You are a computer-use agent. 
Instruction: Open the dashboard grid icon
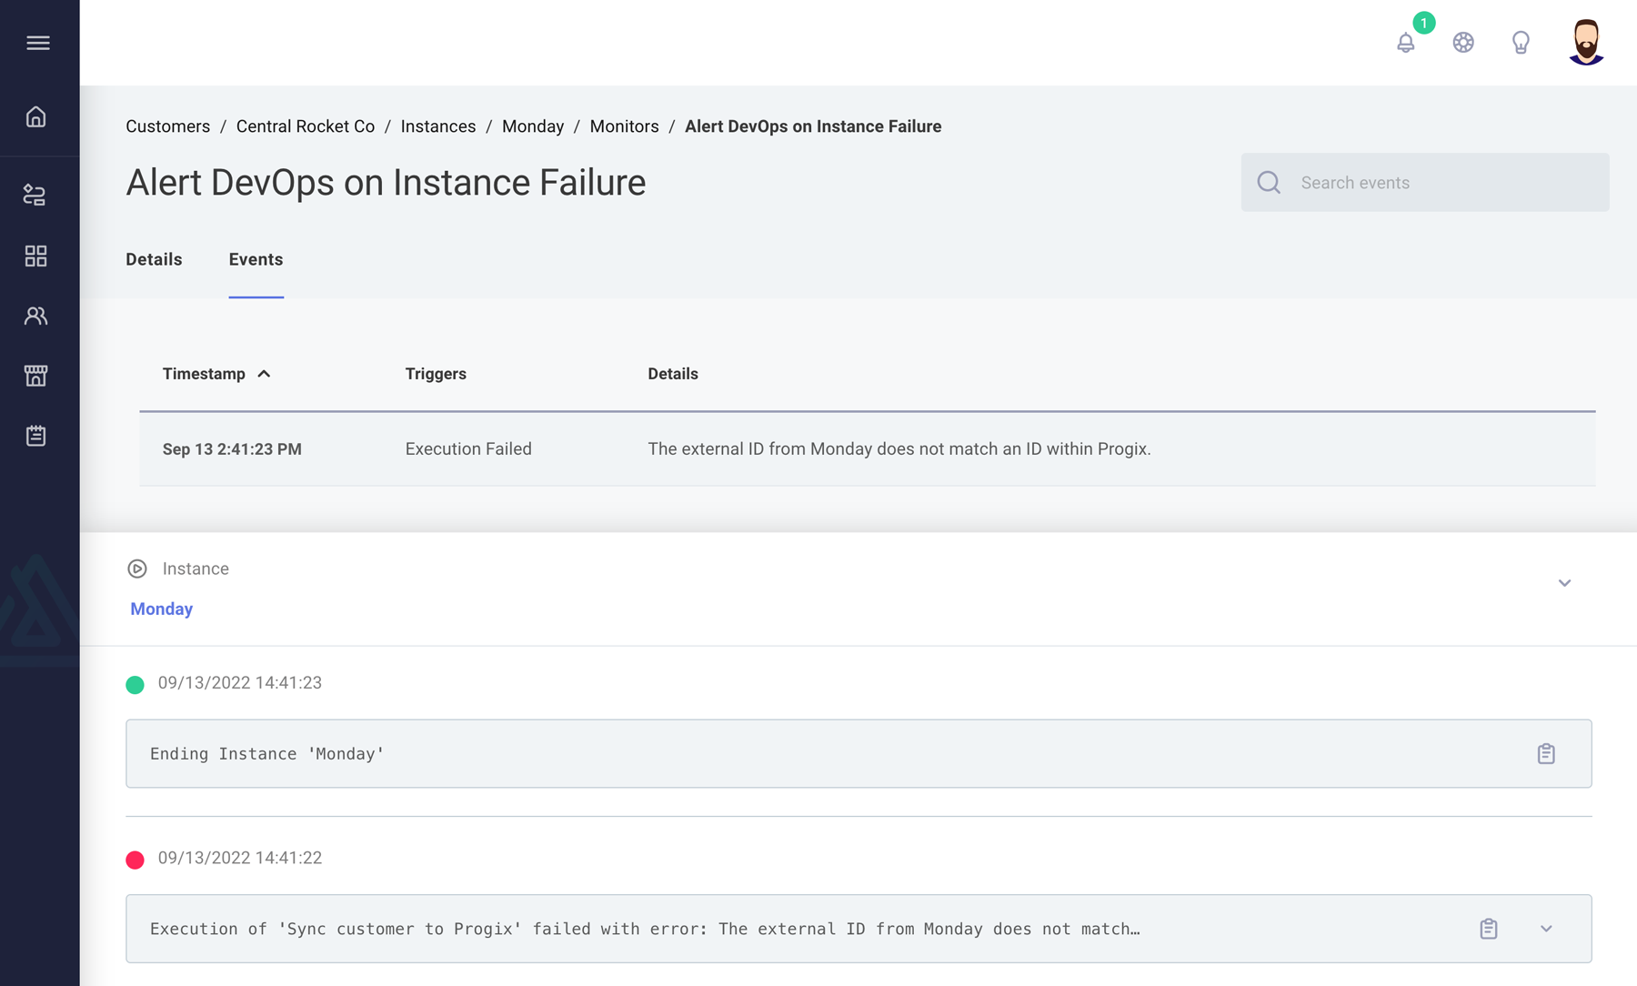pos(36,256)
